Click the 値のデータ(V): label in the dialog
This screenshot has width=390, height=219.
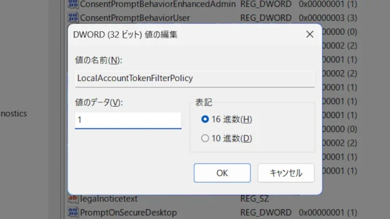point(99,103)
